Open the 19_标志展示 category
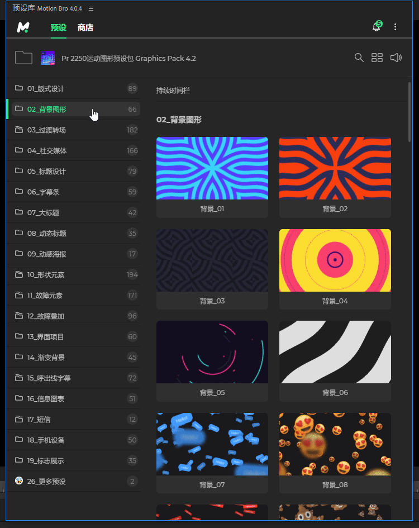 click(x=76, y=460)
